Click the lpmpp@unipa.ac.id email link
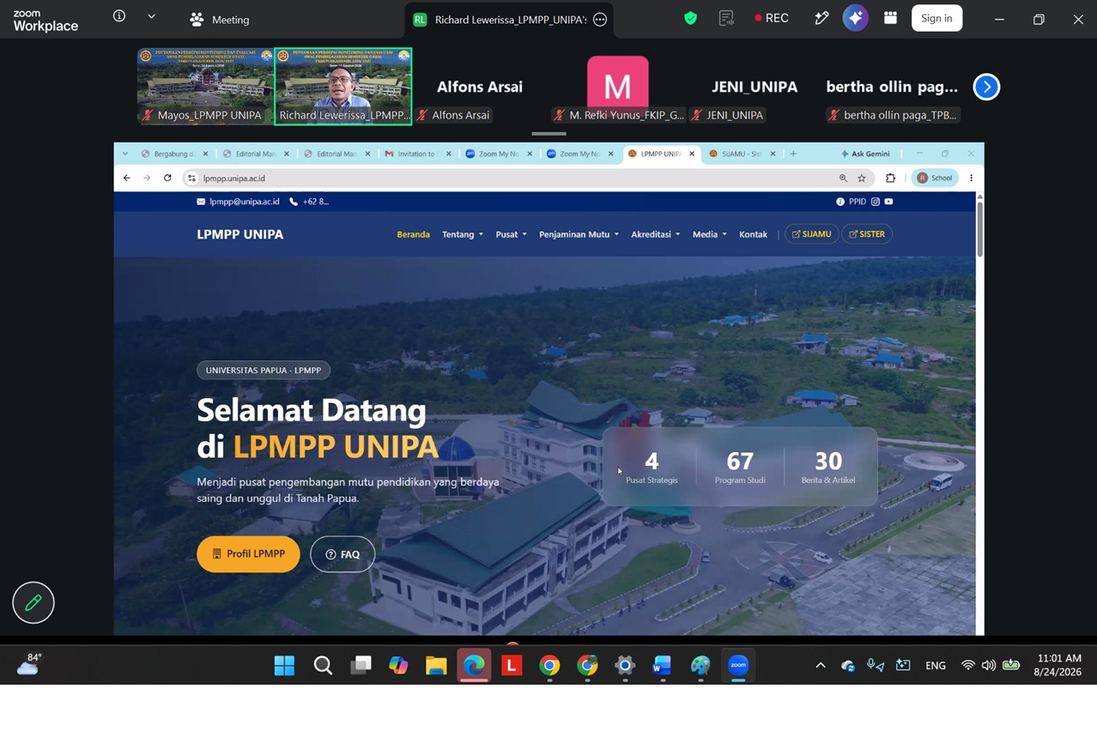This screenshot has height=737, width=1097. click(x=238, y=202)
